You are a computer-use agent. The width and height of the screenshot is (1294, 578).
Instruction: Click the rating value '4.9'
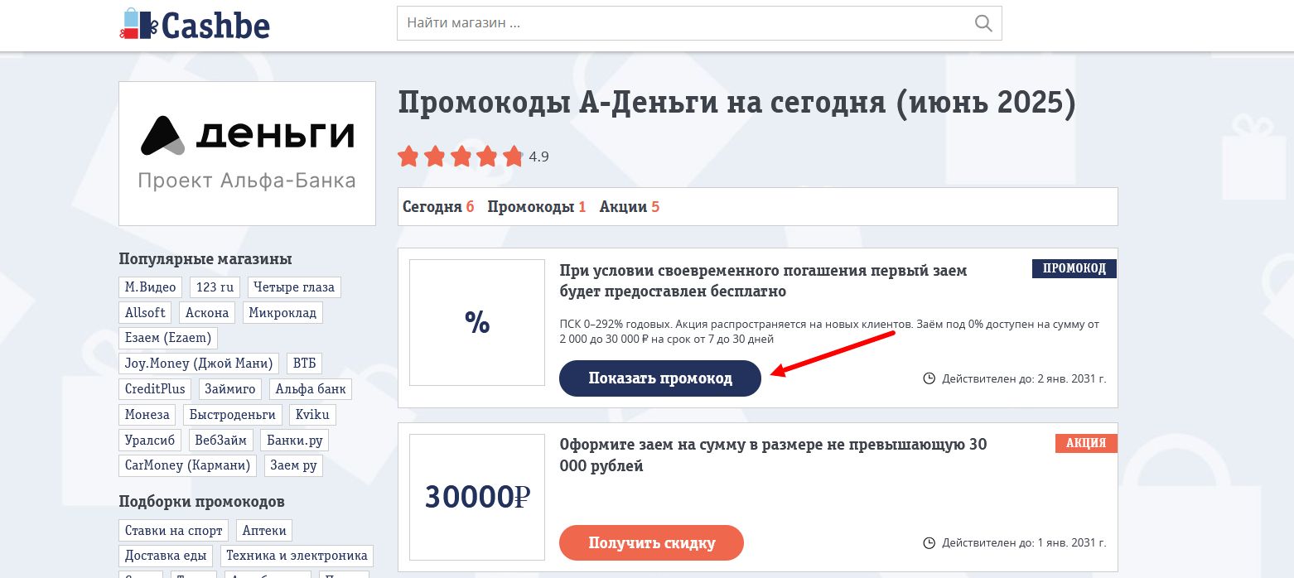tap(538, 157)
